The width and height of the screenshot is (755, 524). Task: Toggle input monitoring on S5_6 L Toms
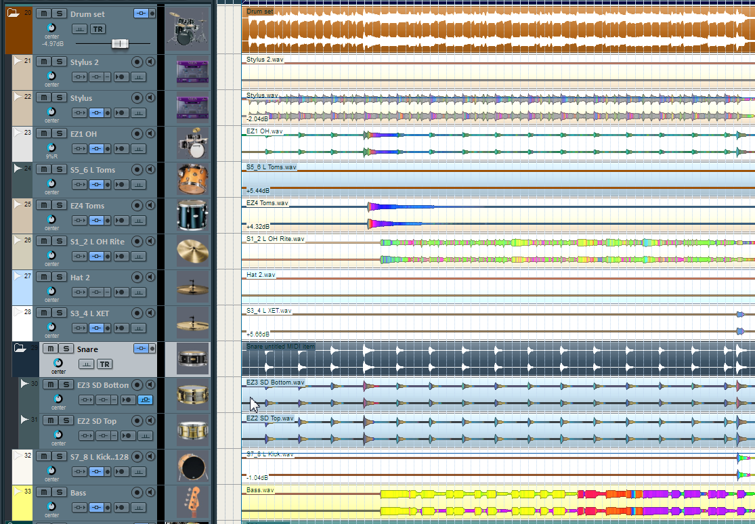point(151,169)
